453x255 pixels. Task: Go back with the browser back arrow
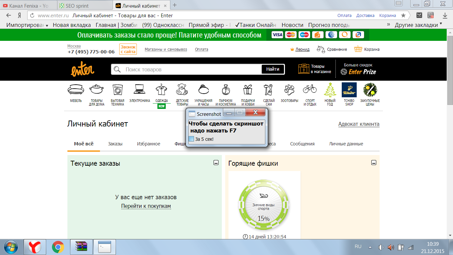[9, 15]
